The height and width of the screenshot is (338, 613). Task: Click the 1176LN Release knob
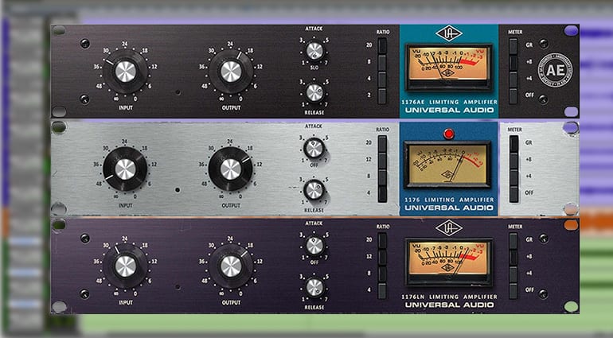click(314, 287)
